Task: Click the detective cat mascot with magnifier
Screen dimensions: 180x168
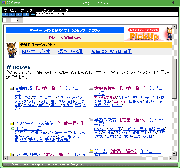Action: click(12, 50)
